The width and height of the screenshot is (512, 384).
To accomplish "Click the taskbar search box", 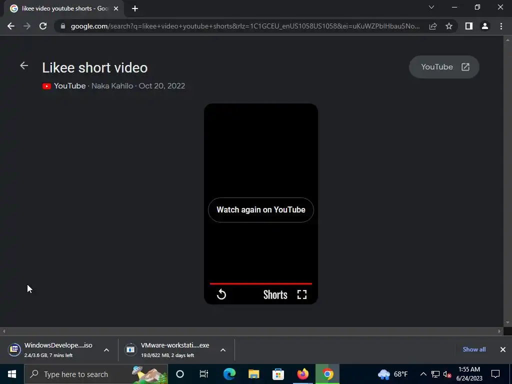I will [x=96, y=374].
